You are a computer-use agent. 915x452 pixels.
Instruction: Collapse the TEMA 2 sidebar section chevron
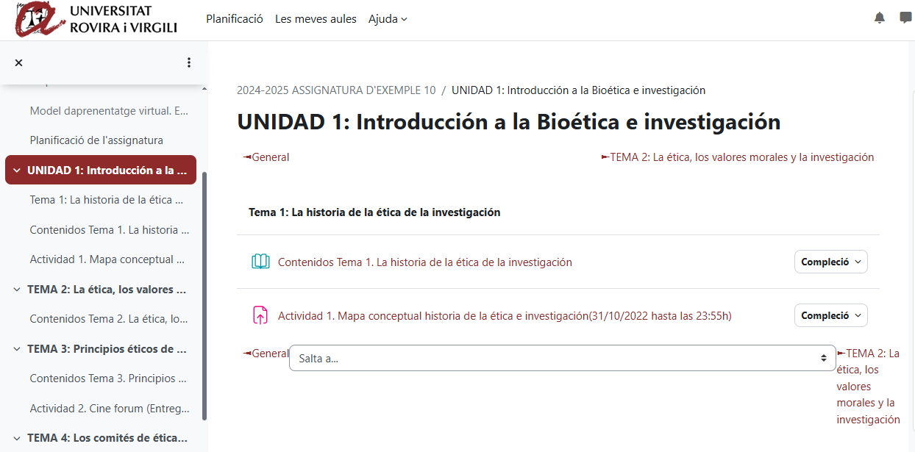point(17,290)
